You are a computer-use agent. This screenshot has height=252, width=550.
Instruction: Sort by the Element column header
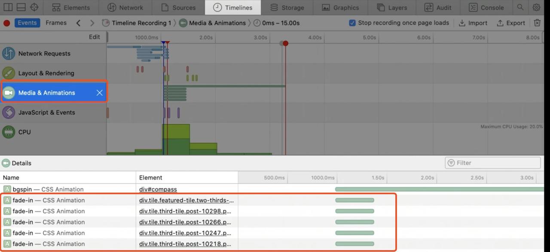(x=187, y=178)
